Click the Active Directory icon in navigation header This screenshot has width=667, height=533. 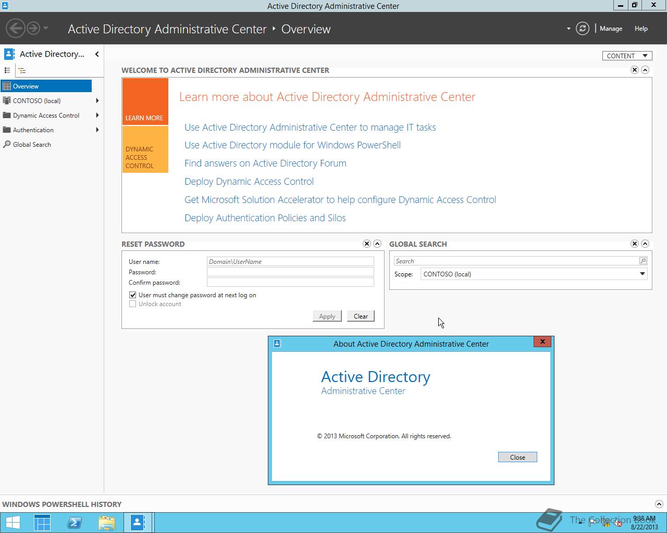pos(9,54)
